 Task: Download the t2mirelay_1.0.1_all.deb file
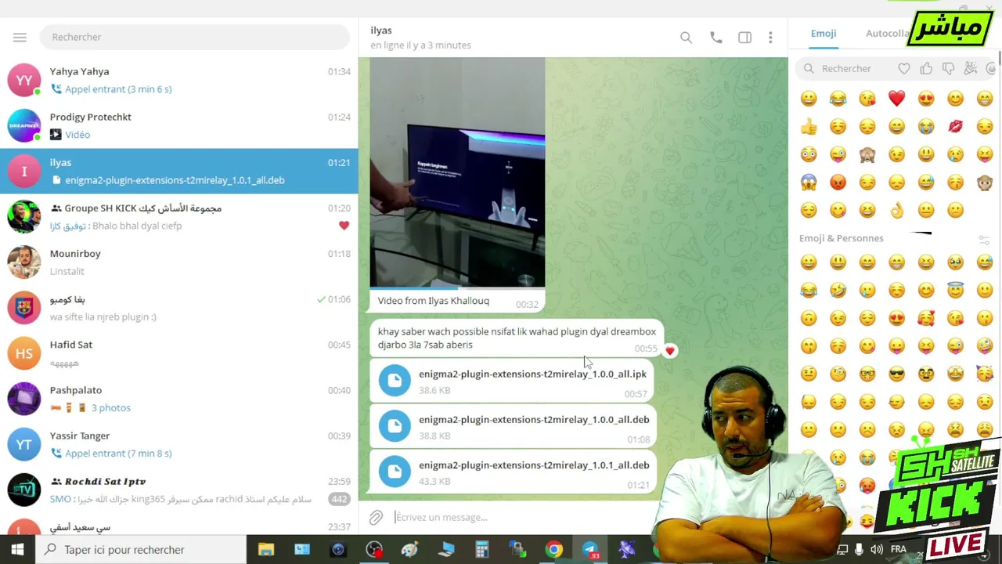[395, 472]
